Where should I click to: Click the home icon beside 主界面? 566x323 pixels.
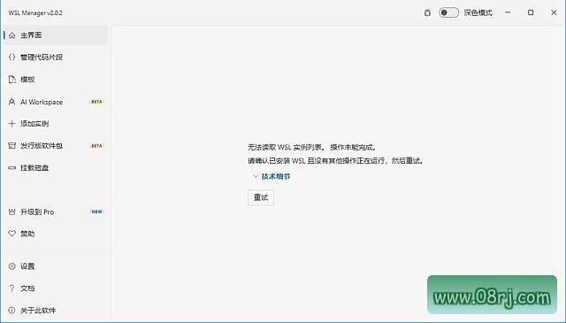click(x=12, y=35)
